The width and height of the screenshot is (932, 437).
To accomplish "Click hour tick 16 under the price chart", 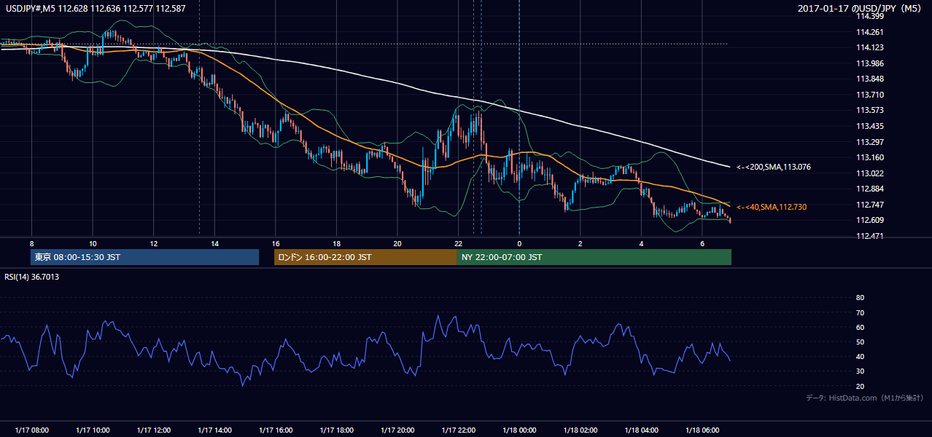I will coord(275,243).
